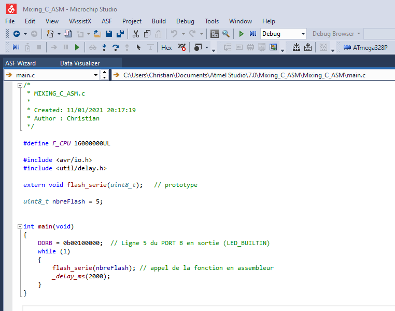Open the Help menu
The image size is (395, 311).
pyautogui.click(x=269, y=21)
